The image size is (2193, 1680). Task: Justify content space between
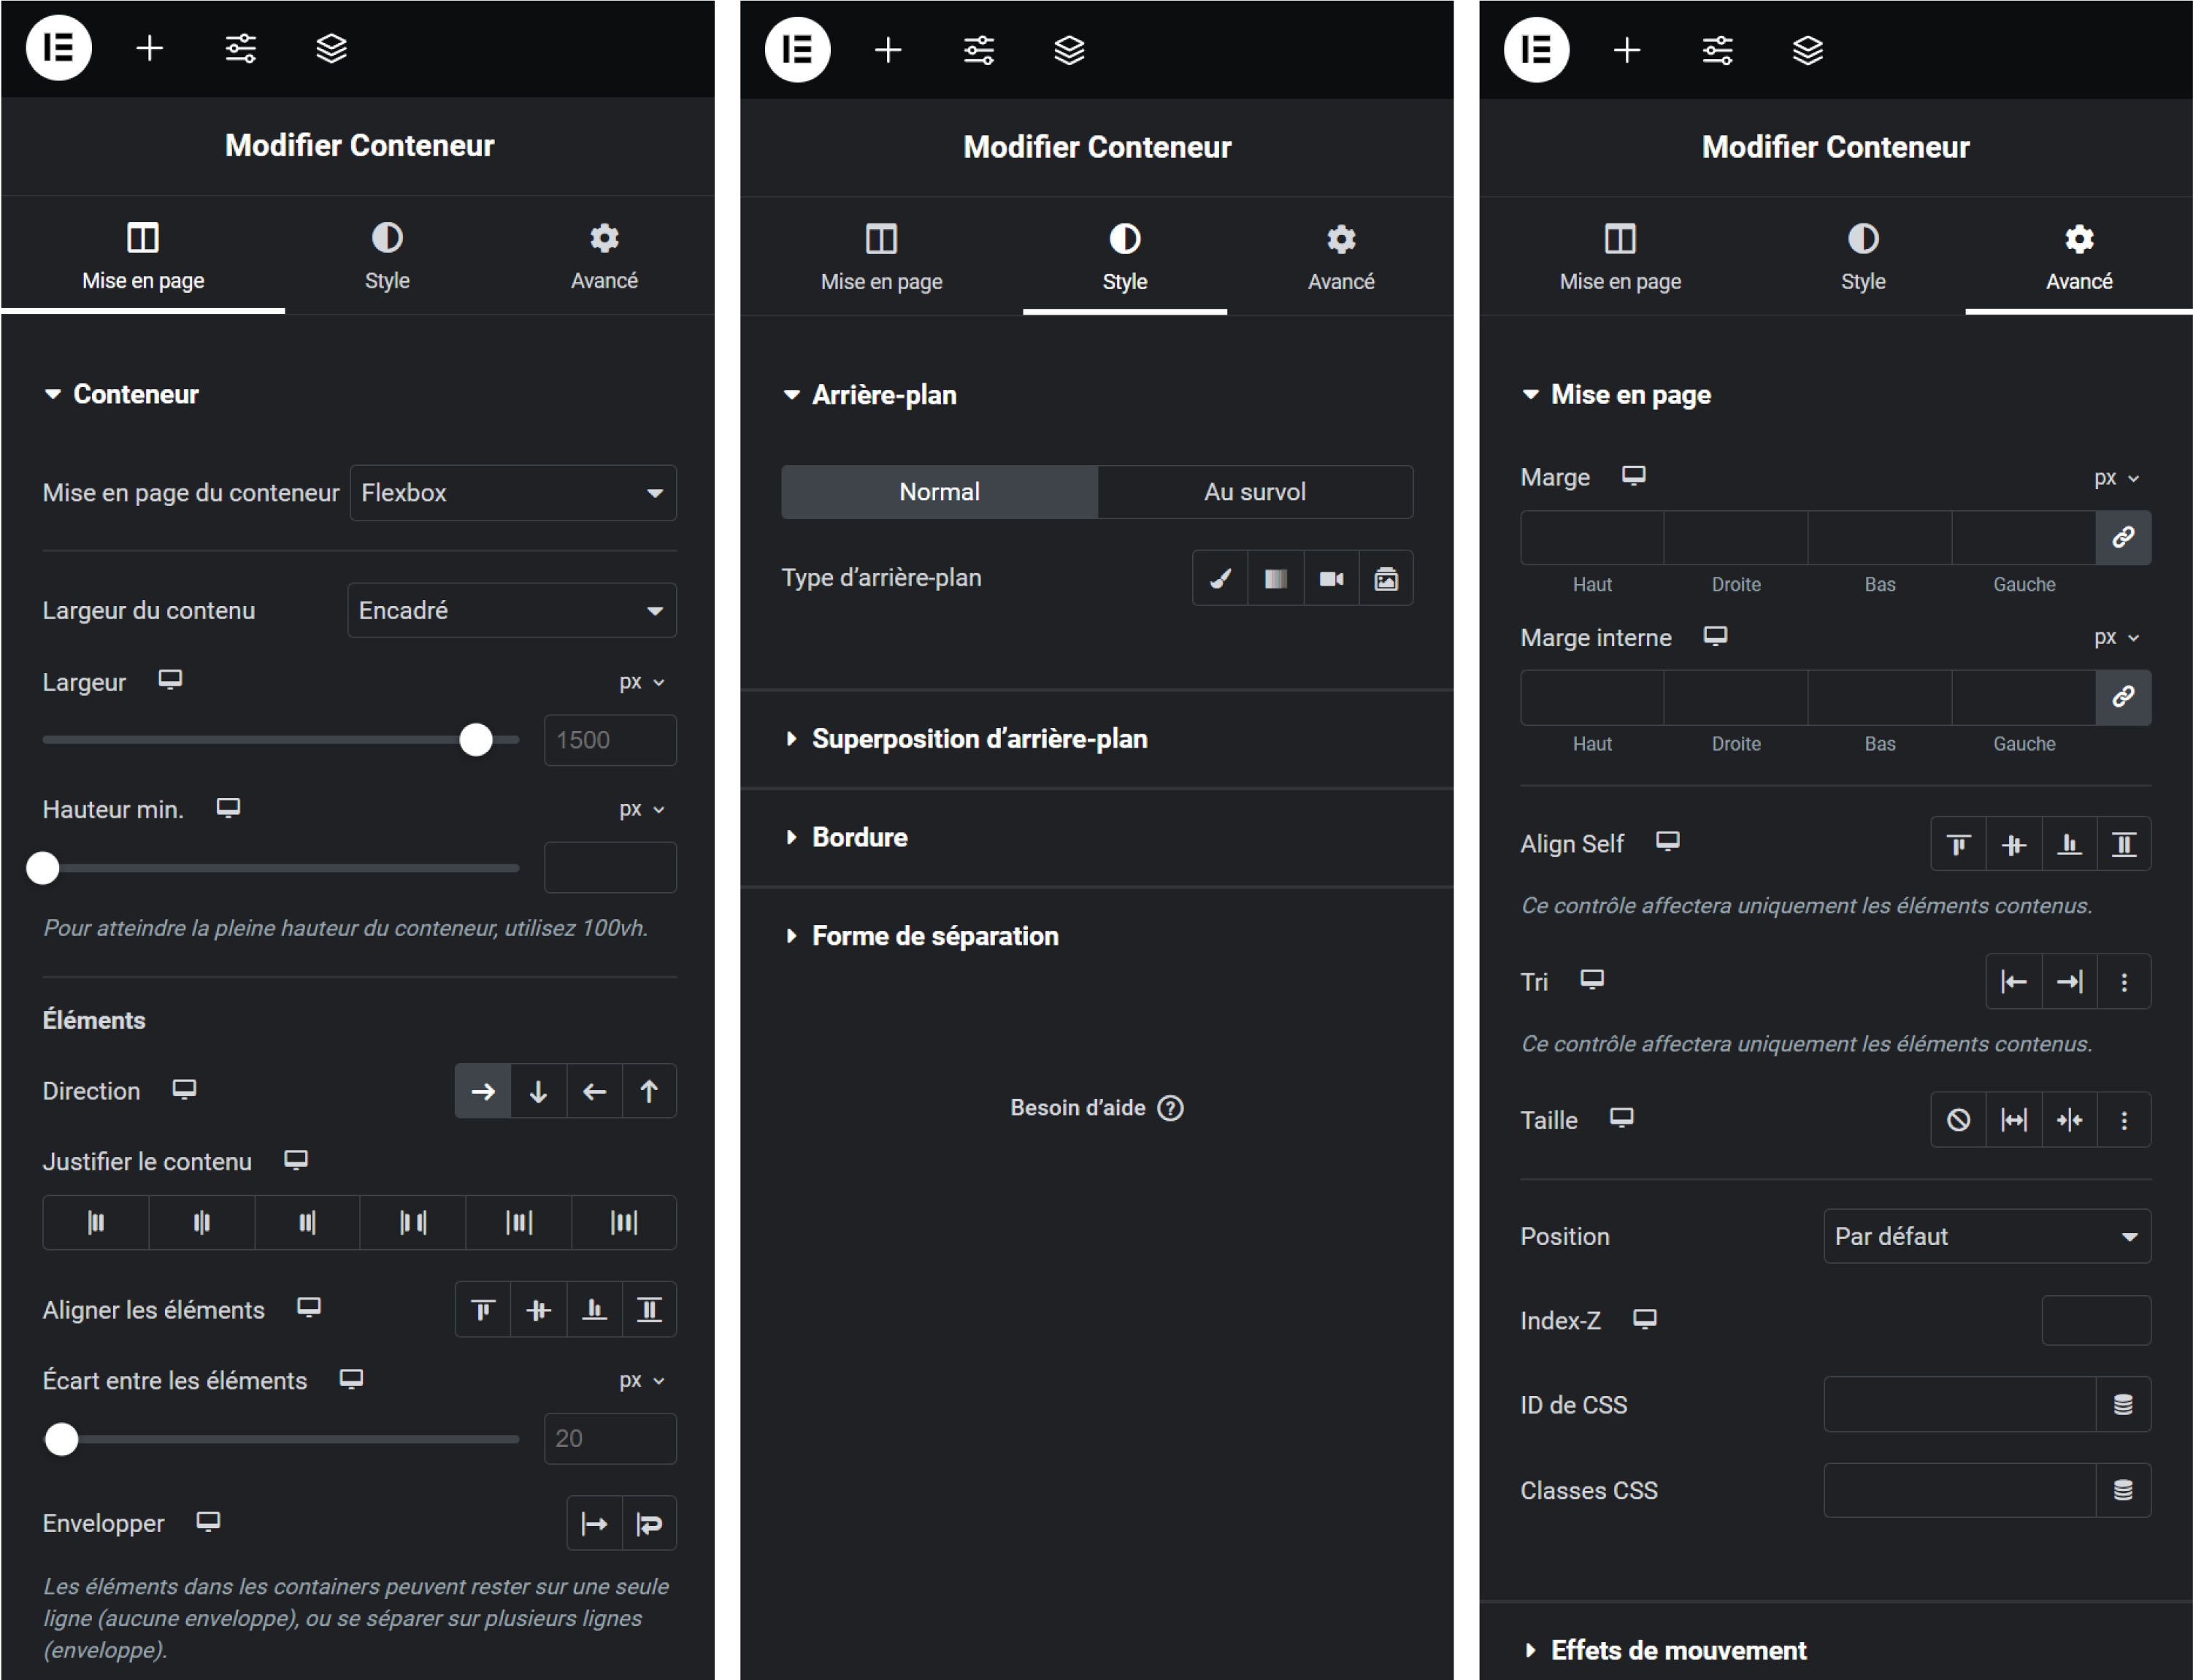[413, 1222]
